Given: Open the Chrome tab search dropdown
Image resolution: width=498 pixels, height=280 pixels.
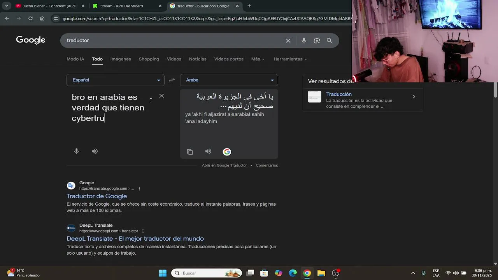Looking at the screenshot, I should pyautogui.click(x=7, y=6).
